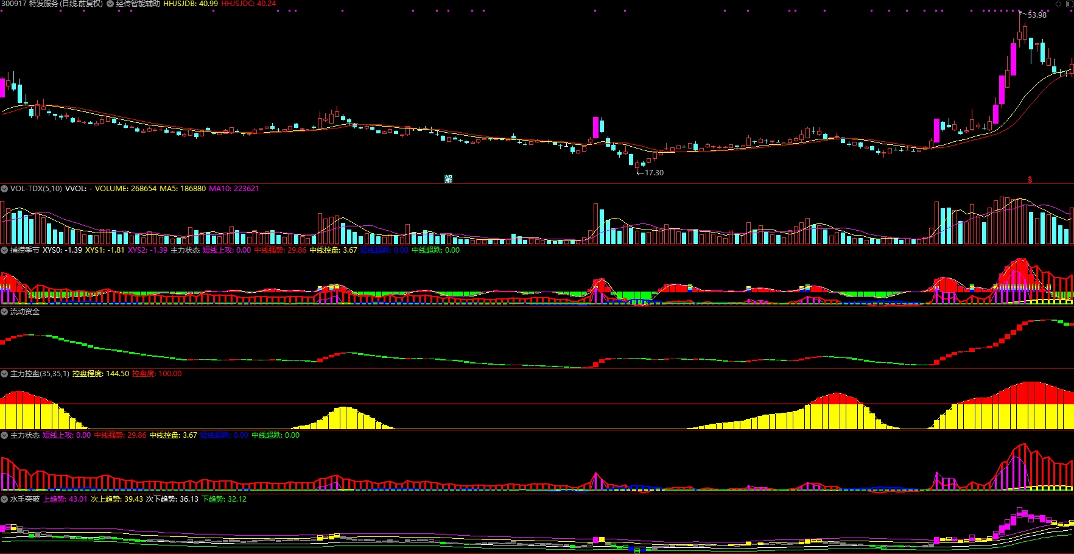Click dropdown arrow beside 流动资金

pyautogui.click(x=4, y=312)
